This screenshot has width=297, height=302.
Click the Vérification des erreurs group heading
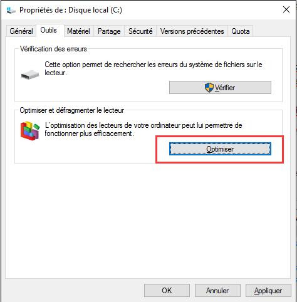click(53, 49)
